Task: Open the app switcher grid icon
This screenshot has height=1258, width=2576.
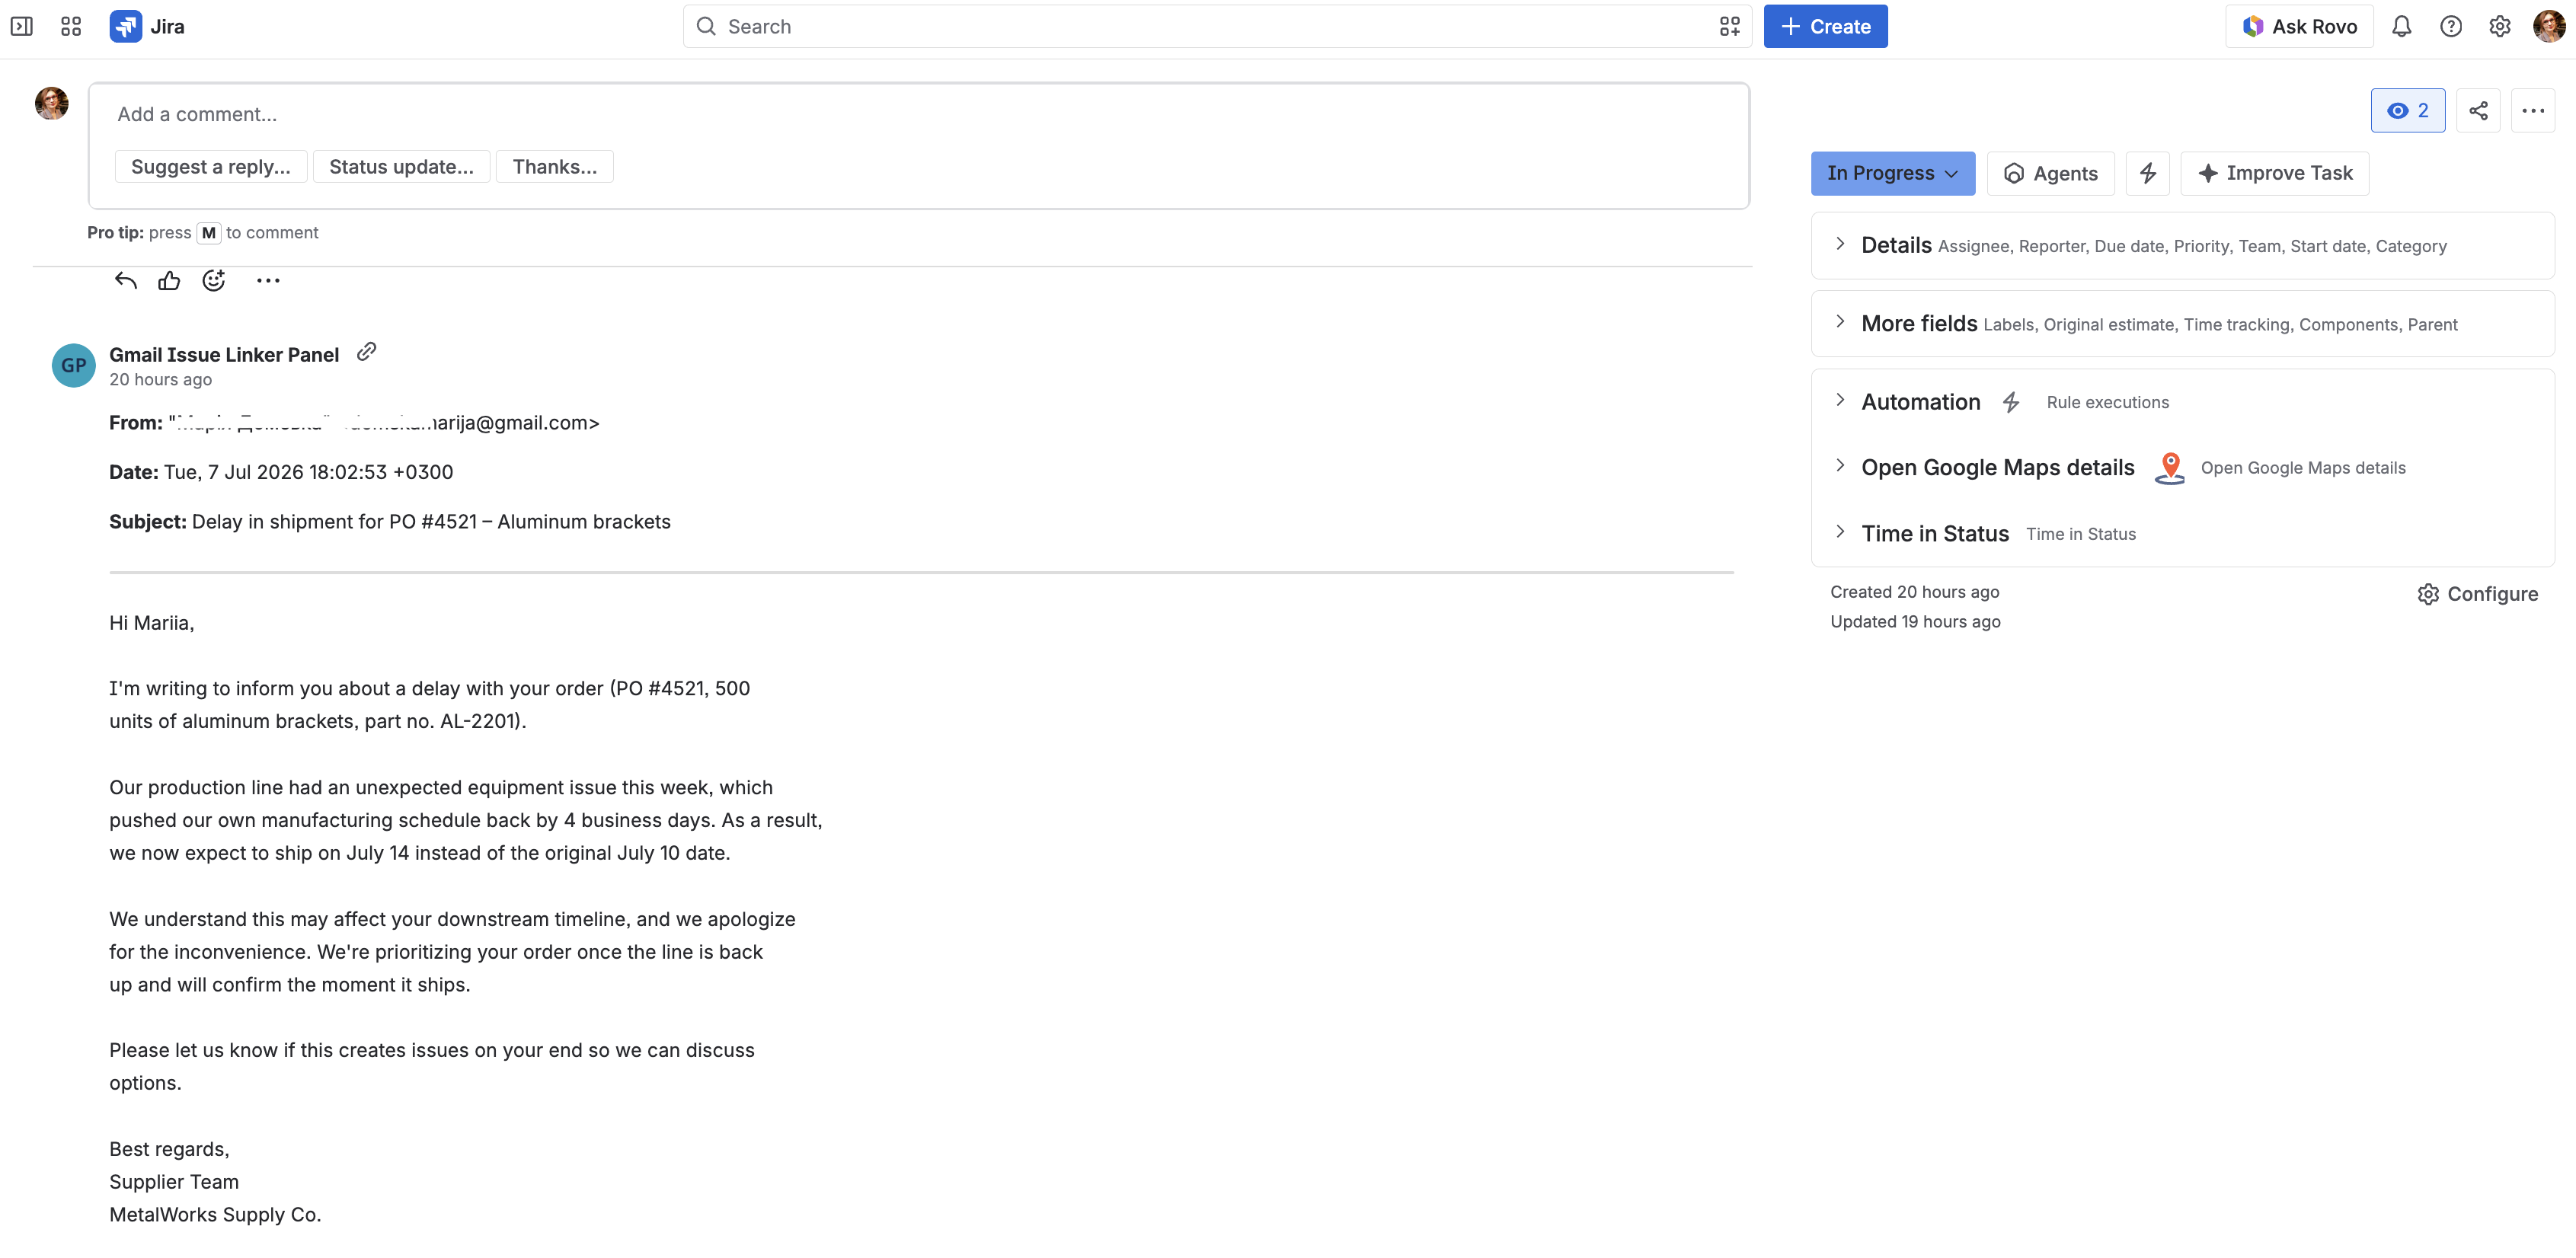Action: click(71, 27)
